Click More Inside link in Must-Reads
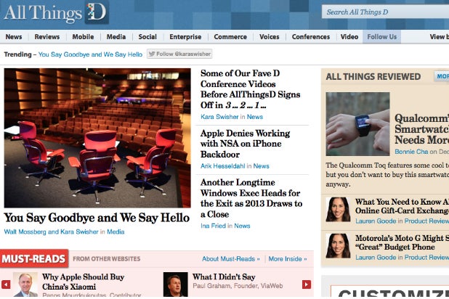This screenshot has height=299, width=449. (288, 259)
